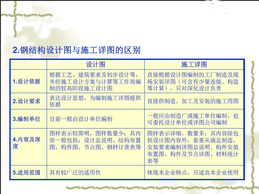This screenshot has width=259, height=194.
Task: Select the cell starting 直接根据设计图编制
Action: 194,81
